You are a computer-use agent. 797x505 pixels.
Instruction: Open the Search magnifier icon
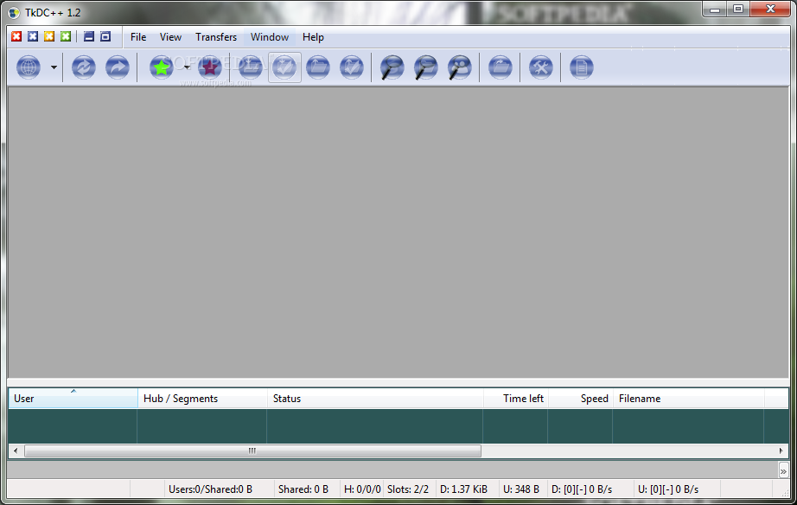392,67
